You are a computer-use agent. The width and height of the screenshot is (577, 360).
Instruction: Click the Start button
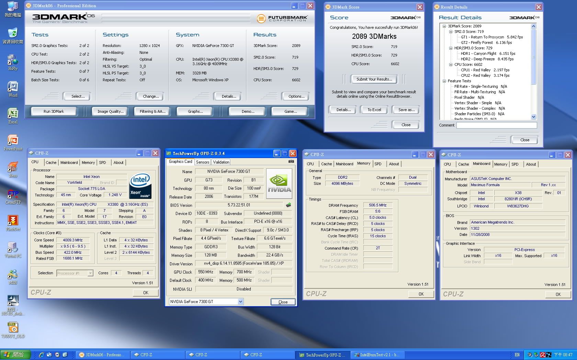[15, 355]
